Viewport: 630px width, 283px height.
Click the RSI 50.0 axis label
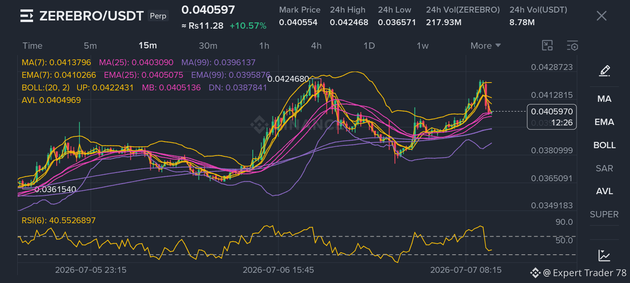click(x=564, y=240)
